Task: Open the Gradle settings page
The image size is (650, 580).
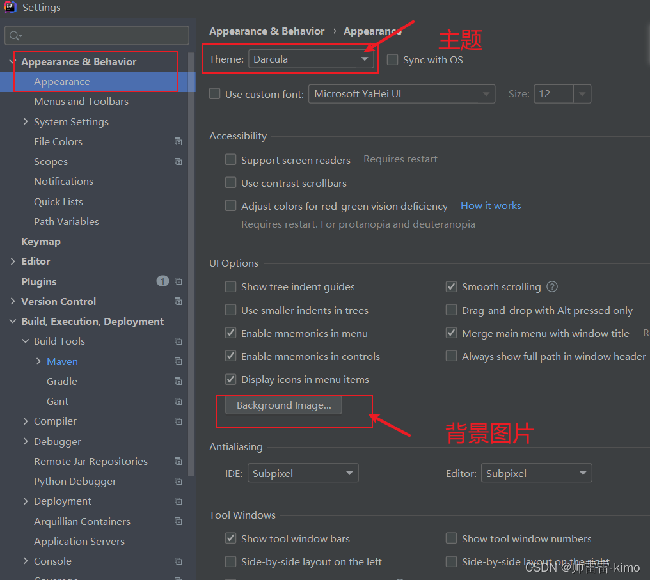Action: (x=62, y=382)
